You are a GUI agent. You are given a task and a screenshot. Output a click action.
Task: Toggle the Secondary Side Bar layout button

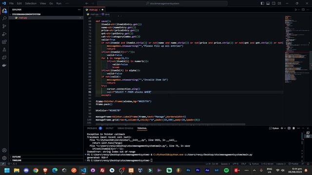pyautogui.click(x=273, y=3)
